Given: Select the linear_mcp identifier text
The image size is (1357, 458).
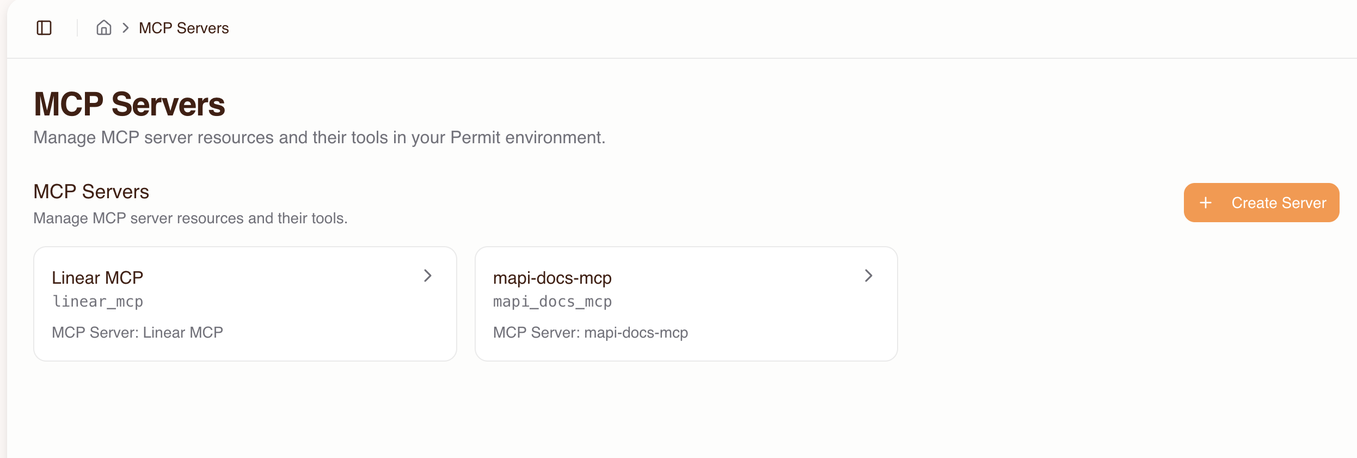Looking at the screenshot, I should click(x=97, y=301).
